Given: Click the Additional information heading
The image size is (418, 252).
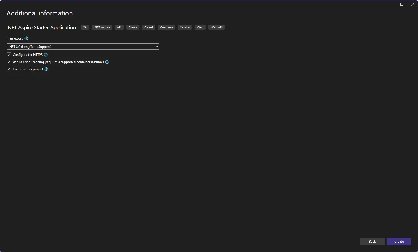Looking at the screenshot, I should point(40,13).
